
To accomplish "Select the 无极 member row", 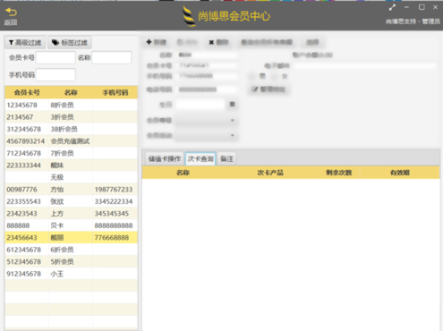I will click(71, 177).
